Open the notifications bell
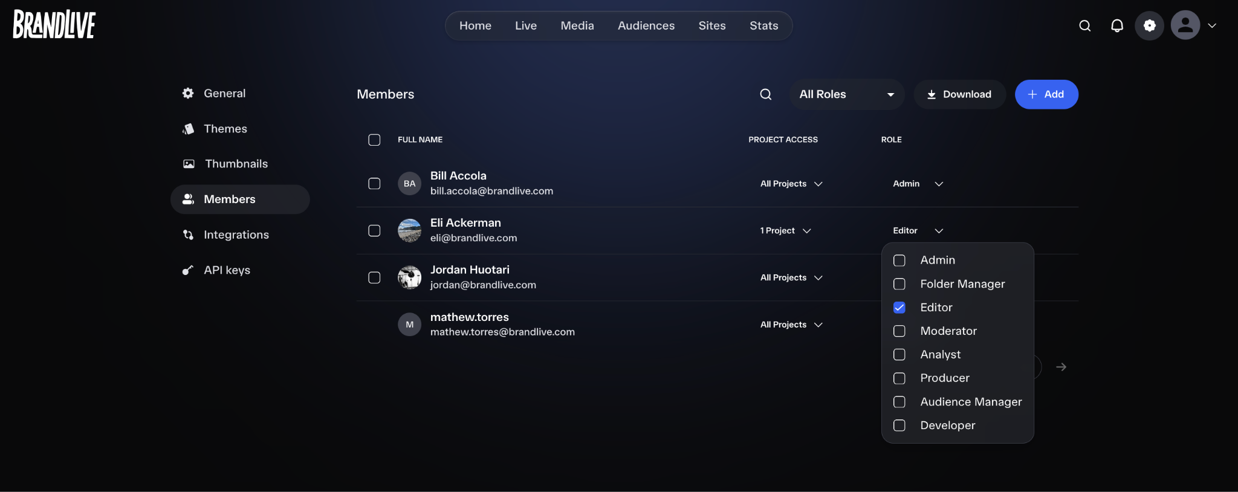Screen dimensions: 1238x492 (1117, 25)
